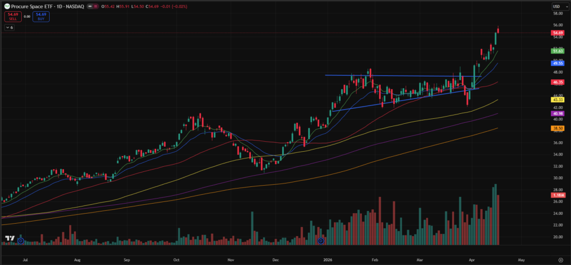Select the upper blue horizontal trendline
The image size is (571, 265).
coord(390,76)
